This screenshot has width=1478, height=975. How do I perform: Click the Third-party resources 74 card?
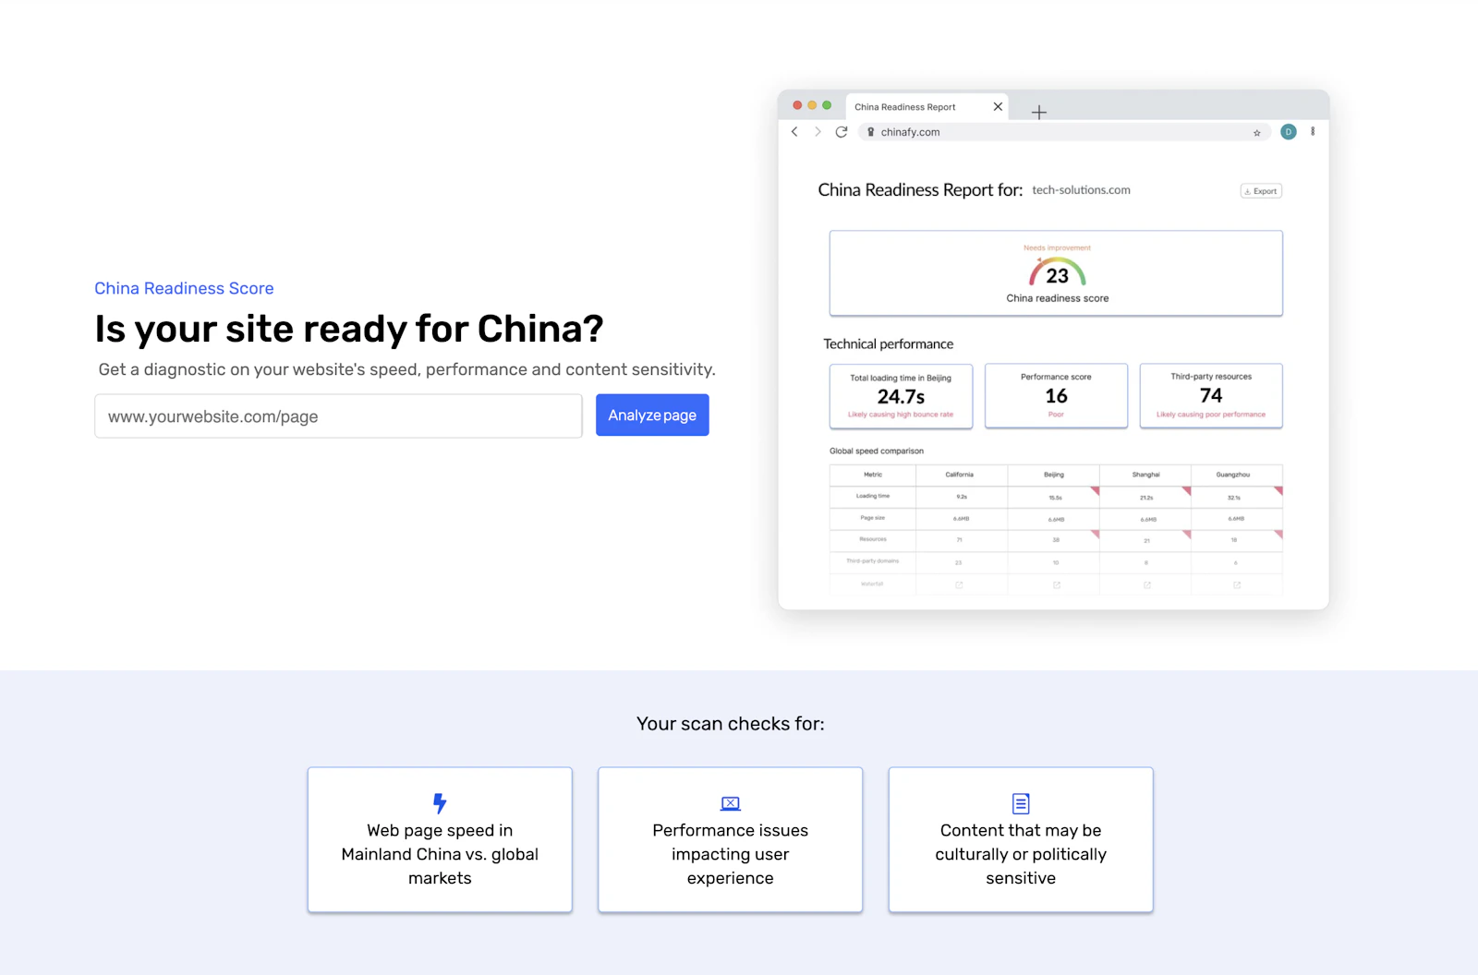[x=1211, y=395]
